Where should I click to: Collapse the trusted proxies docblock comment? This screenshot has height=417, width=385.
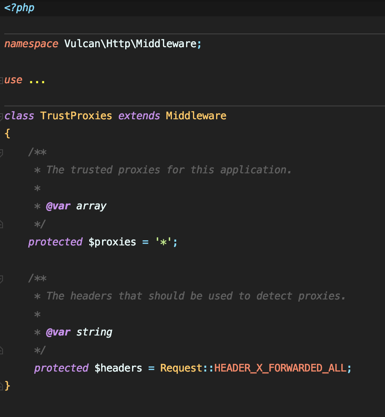pyautogui.click(x=2, y=152)
